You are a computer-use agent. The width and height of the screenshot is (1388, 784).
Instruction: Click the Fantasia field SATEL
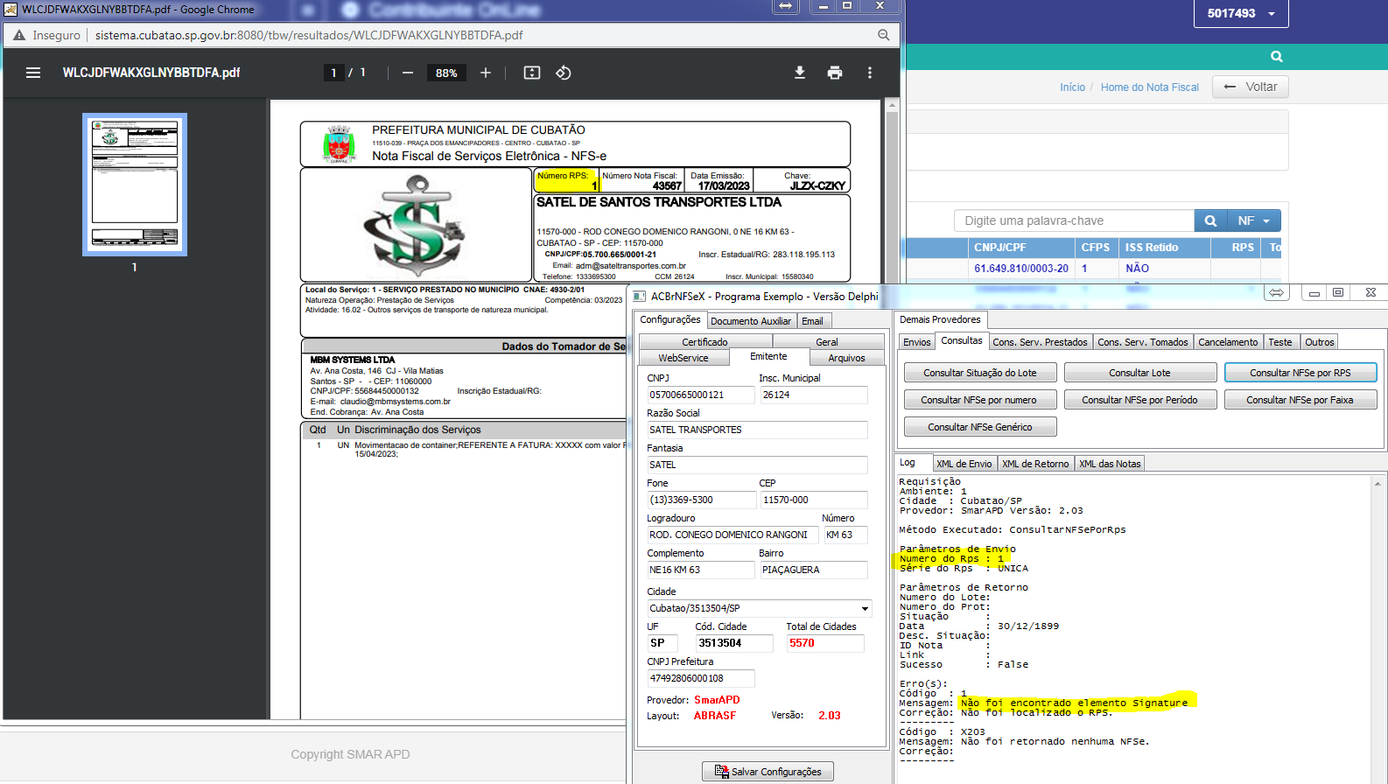coord(758,465)
